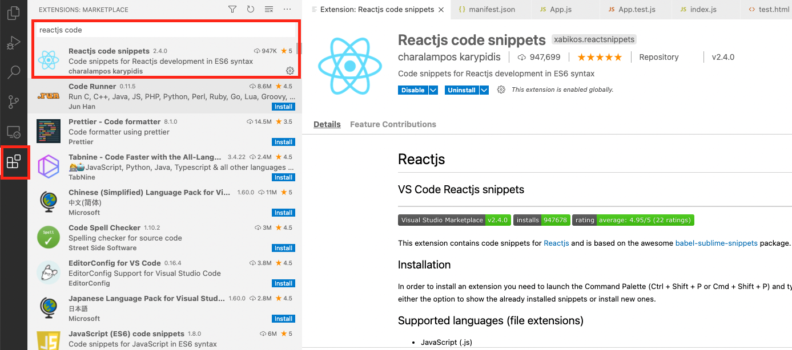The image size is (792, 350).
Task: Select JavaScript (ES6) code snippets JS icon
Action: [x=49, y=341]
